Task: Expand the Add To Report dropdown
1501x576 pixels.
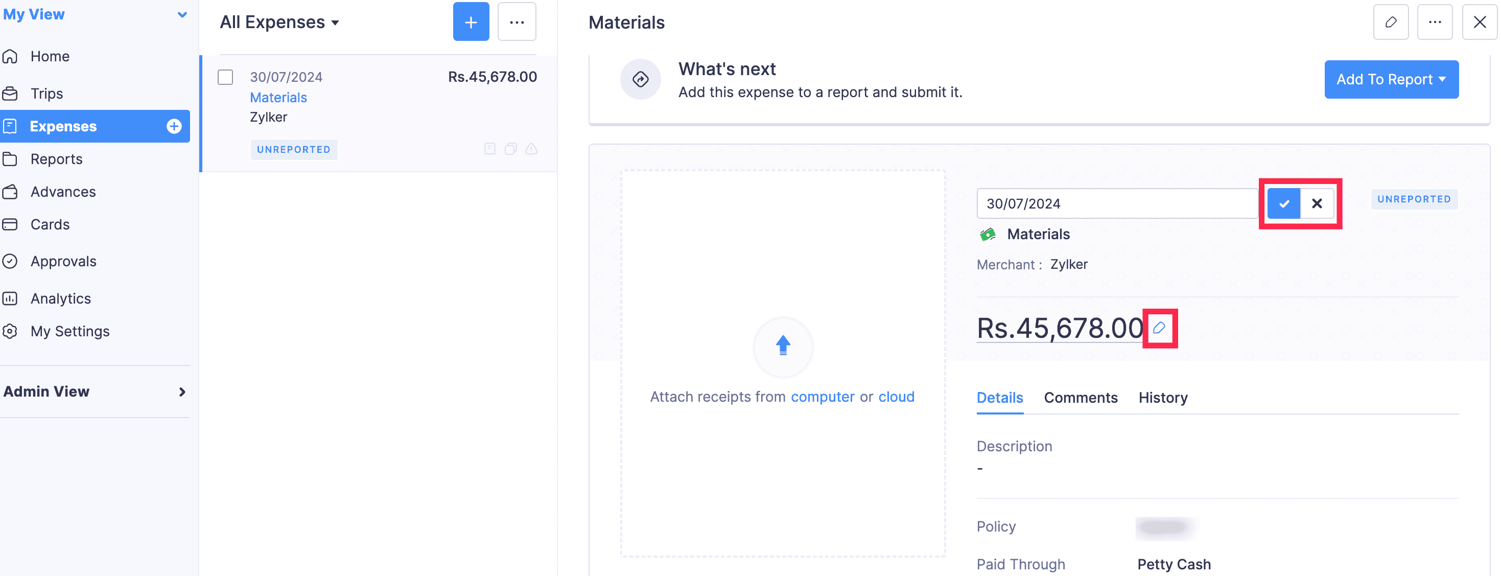Action: point(1391,79)
